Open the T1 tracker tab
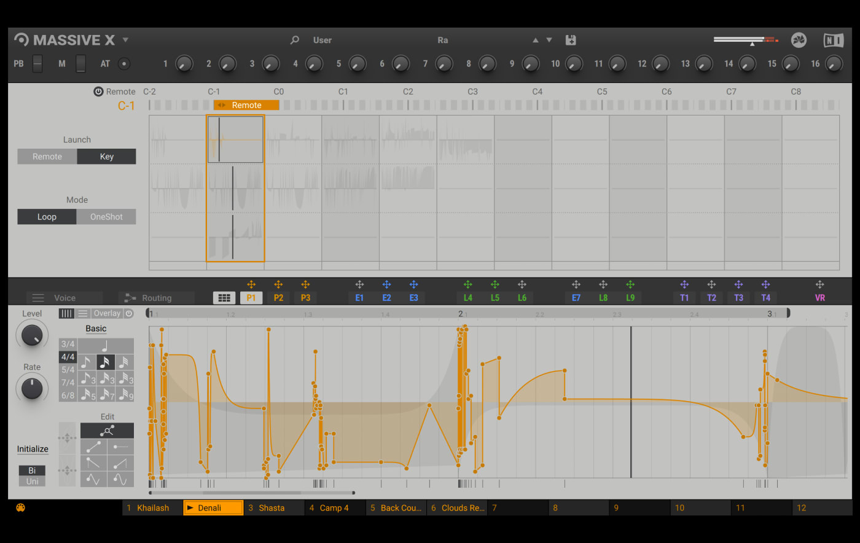The image size is (860, 543). [684, 298]
